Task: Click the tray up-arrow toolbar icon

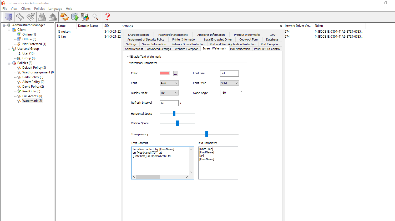Action: pyautogui.click(x=53, y=17)
